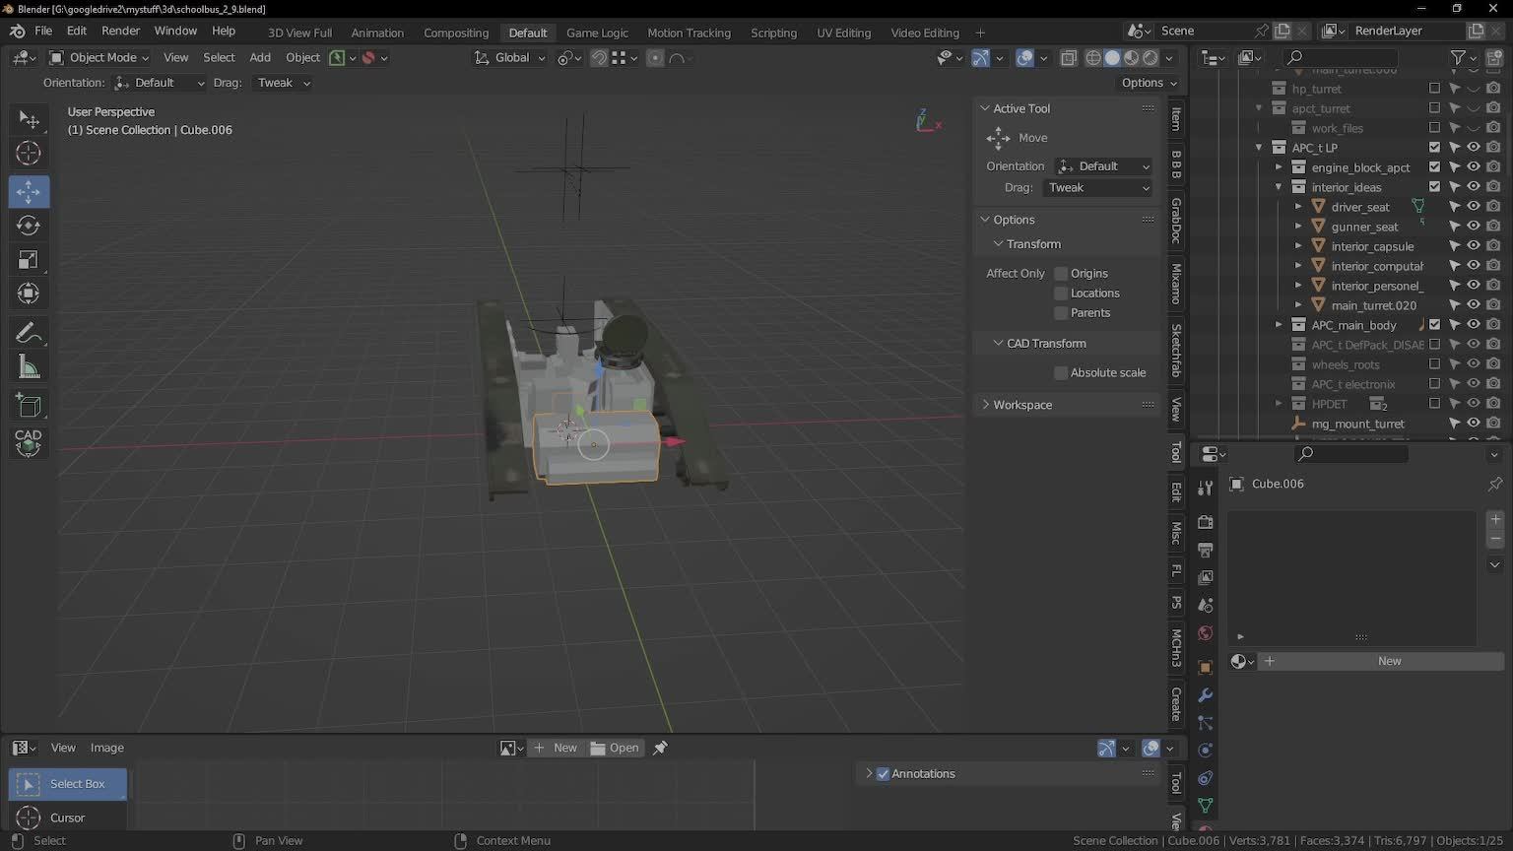Screen dimensions: 1513x851
Task: Enable the Absolute scale checkbox
Action: (x=1061, y=373)
